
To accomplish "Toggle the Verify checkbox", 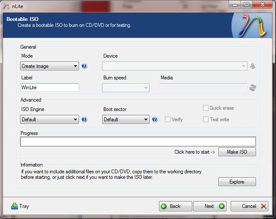I will 167,119.
